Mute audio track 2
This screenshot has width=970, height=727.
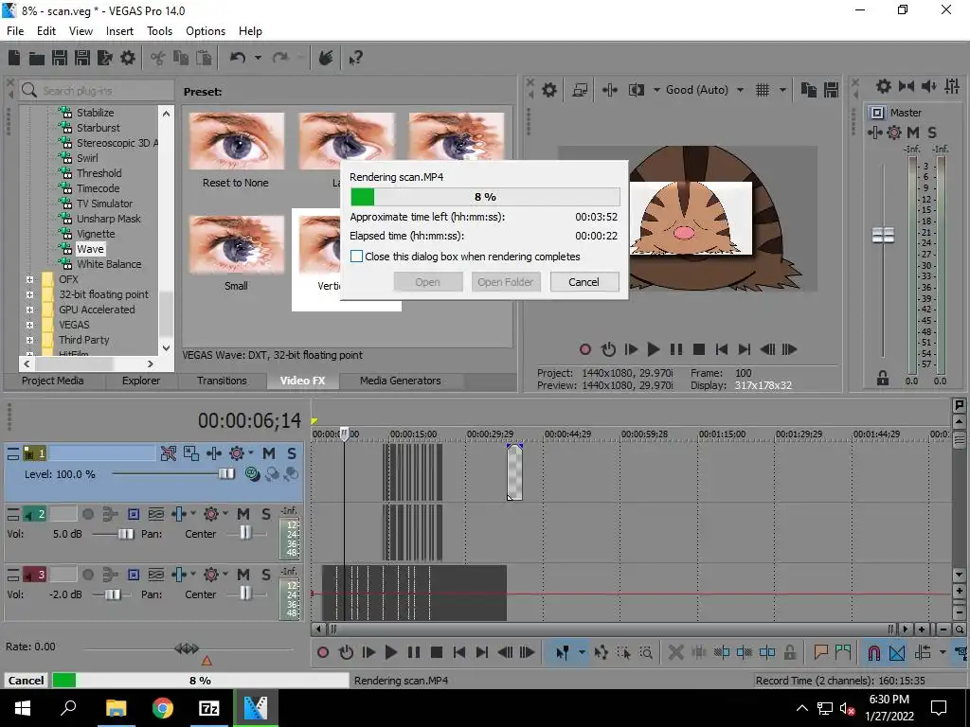(243, 514)
